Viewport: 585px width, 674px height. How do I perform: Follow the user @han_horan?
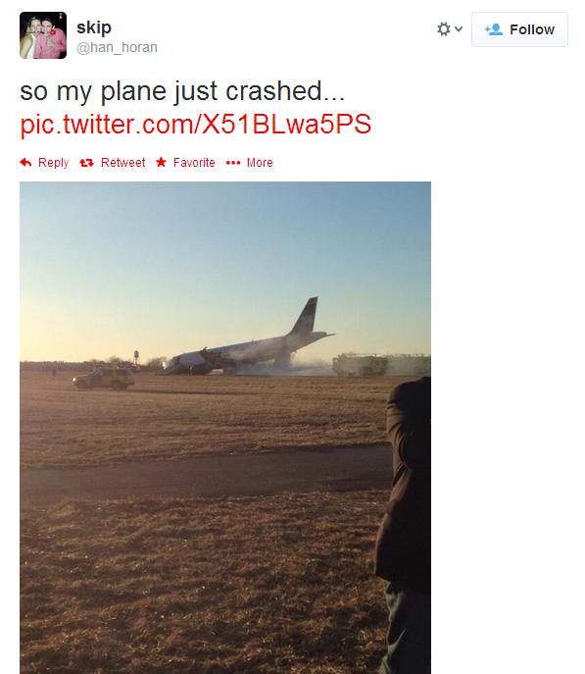click(519, 29)
